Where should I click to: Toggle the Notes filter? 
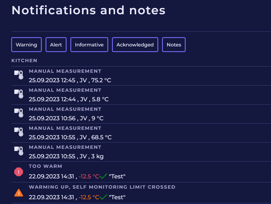pyautogui.click(x=174, y=45)
